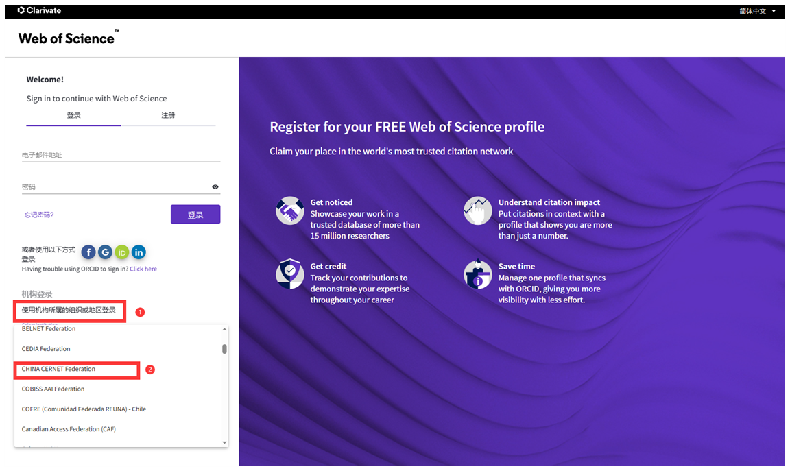Open the 忘记密码? link
This screenshot has width=790, height=471.
[x=39, y=215]
